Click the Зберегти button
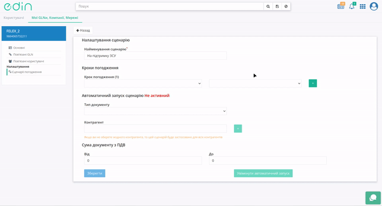Screen dimensions: 382x206 (x=95, y=173)
